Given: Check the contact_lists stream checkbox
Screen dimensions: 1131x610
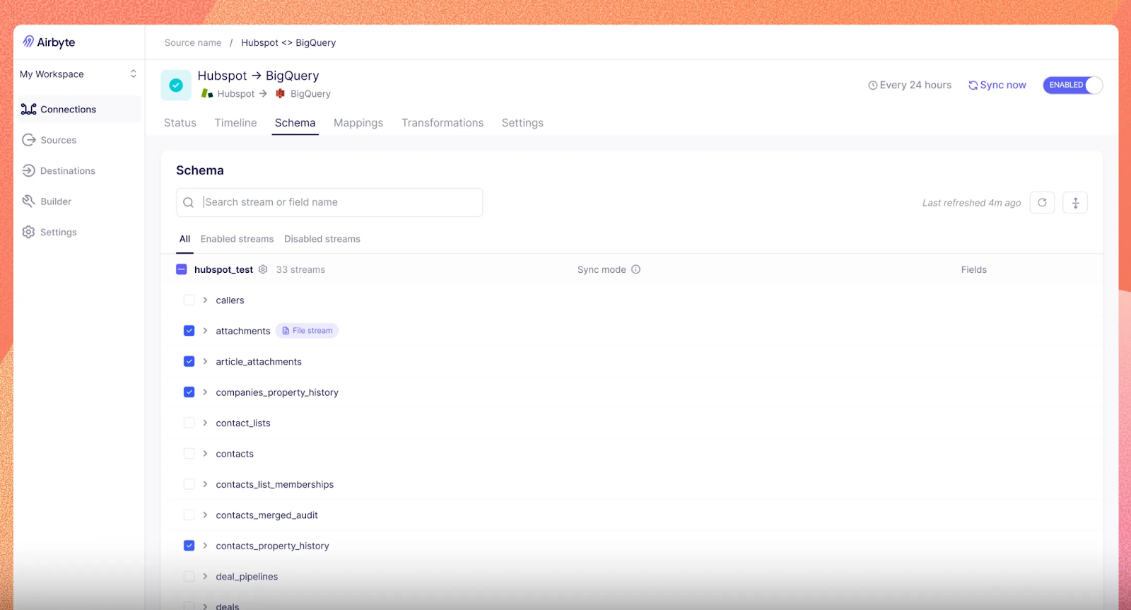Looking at the screenshot, I should point(189,423).
